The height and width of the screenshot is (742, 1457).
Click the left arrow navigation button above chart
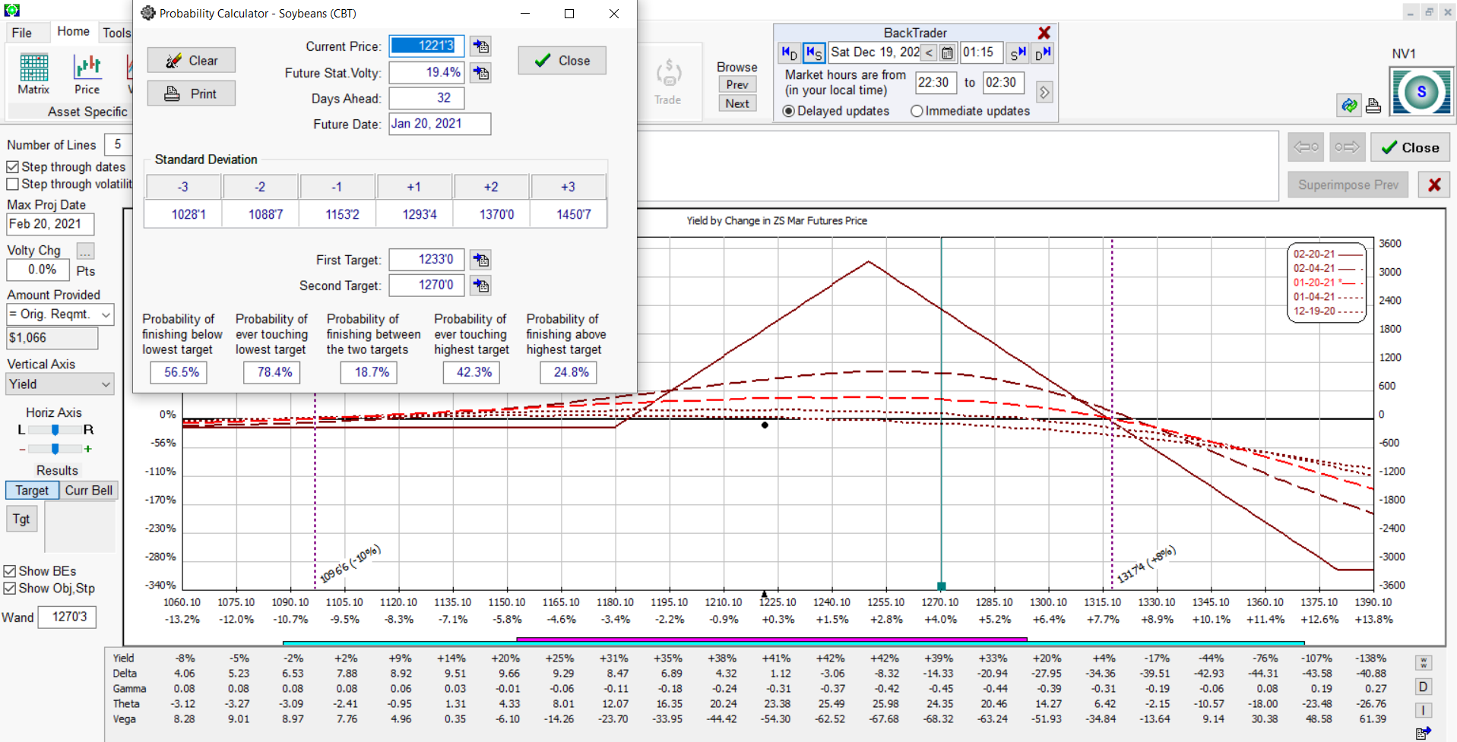tap(1306, 147)
